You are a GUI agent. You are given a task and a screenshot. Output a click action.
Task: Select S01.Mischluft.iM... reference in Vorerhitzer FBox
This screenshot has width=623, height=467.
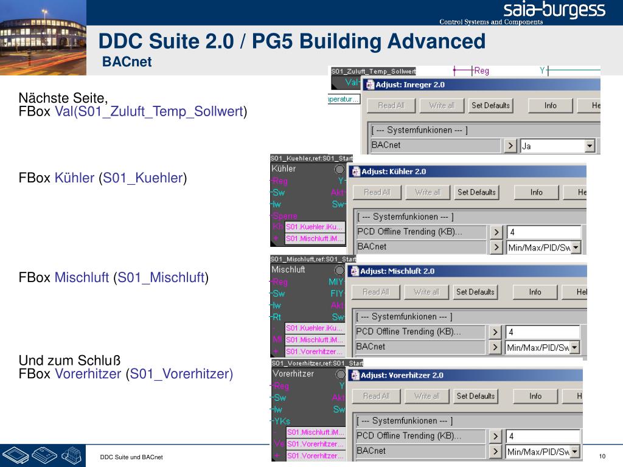[316, 432]
